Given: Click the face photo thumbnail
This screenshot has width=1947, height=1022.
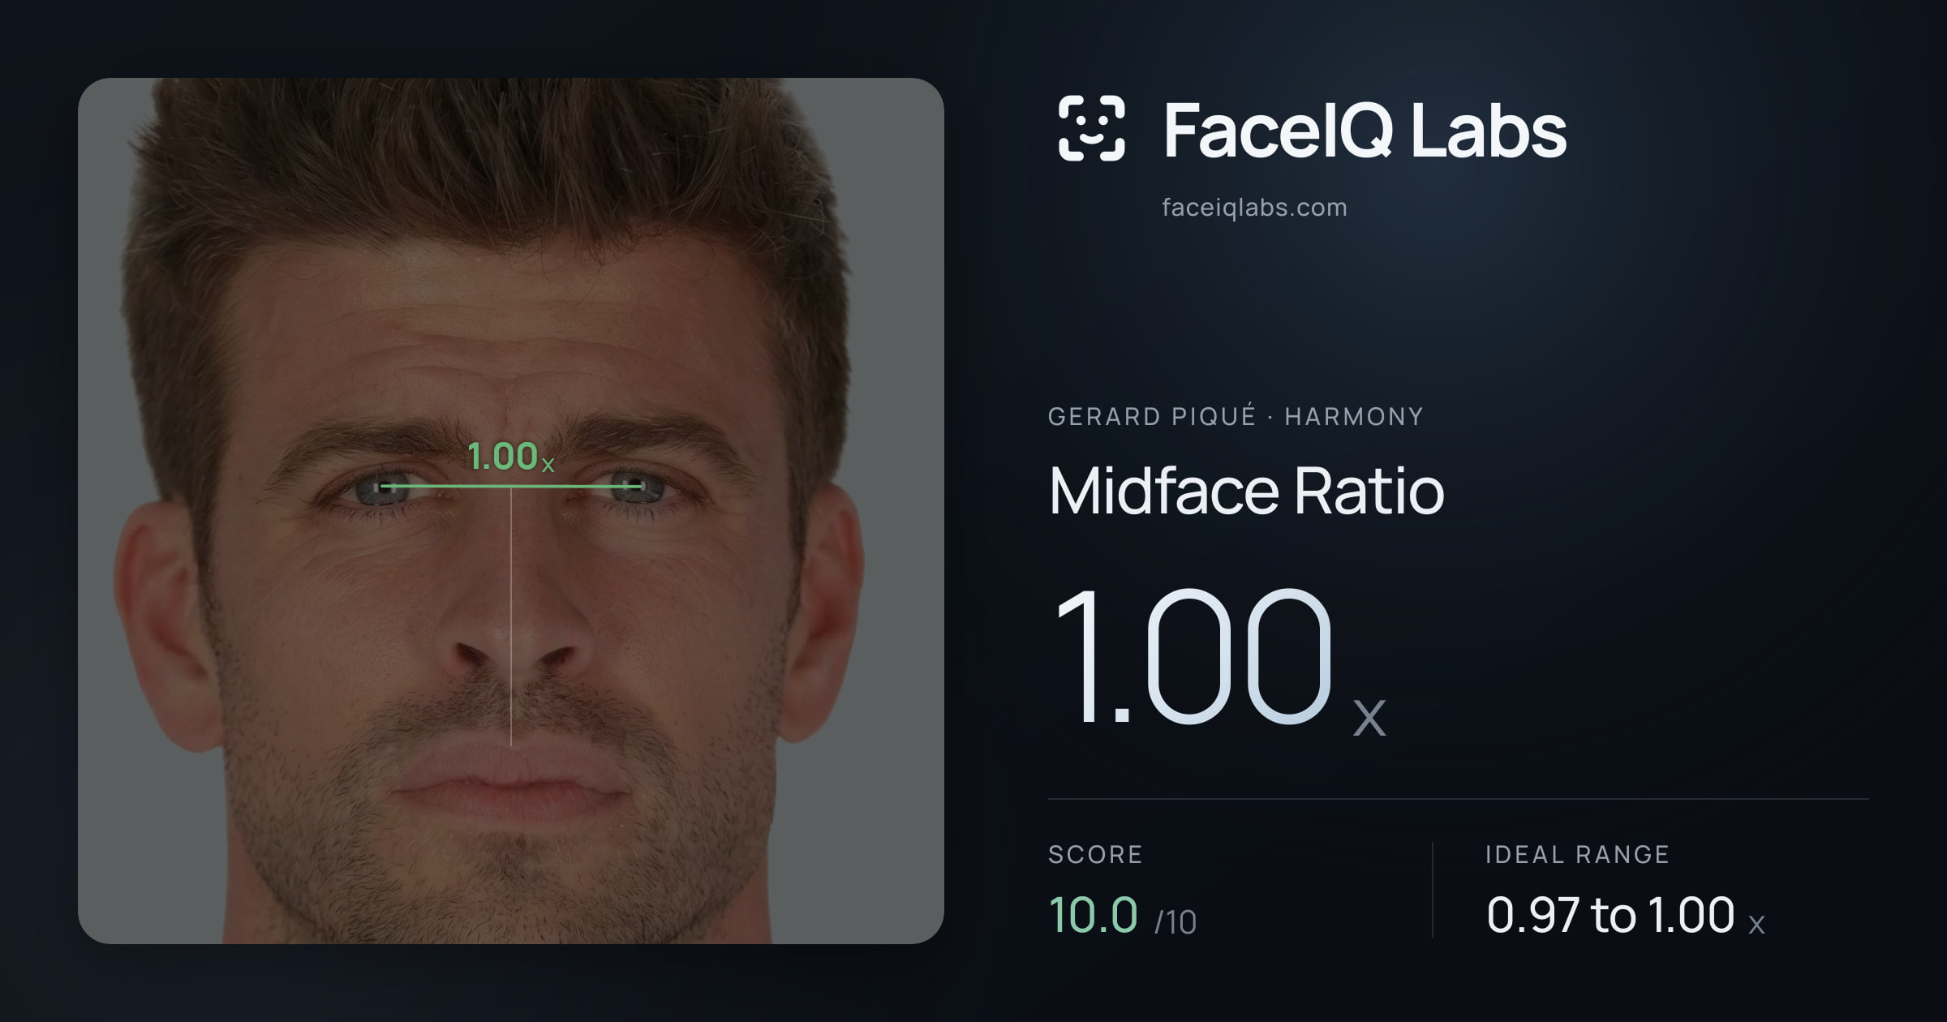Looking at the screenshot, I should (x=511, y=511).
